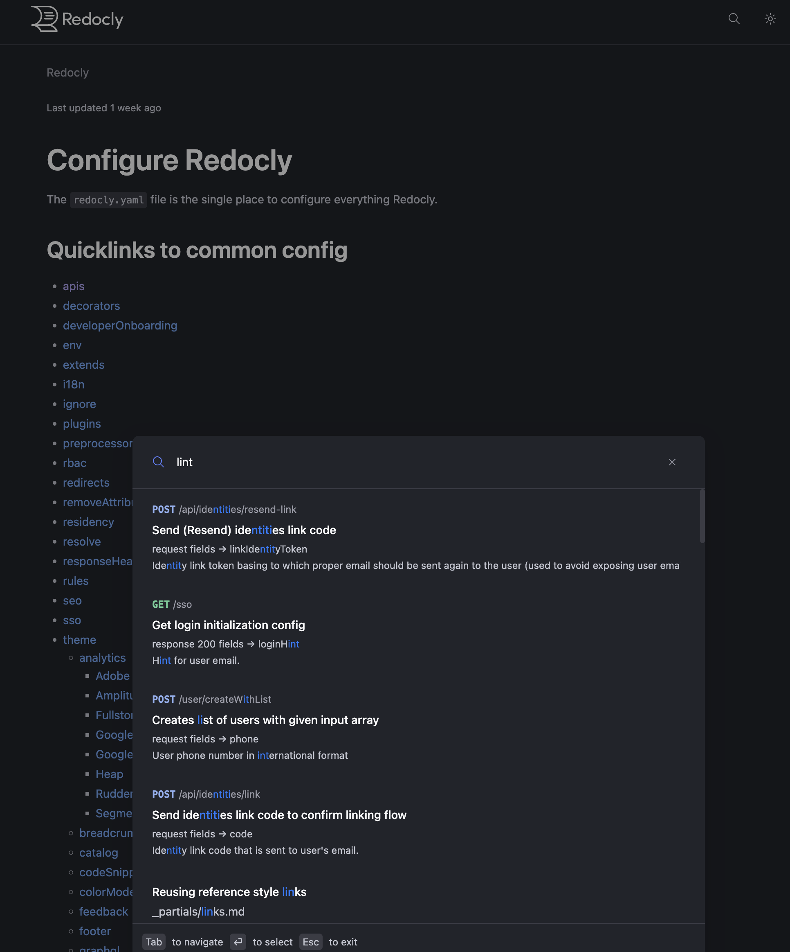Viewport: 790px width, 952px height.
Task: Click the 'response 200 fields → loginHint' text
Action: tap(226, 644)
